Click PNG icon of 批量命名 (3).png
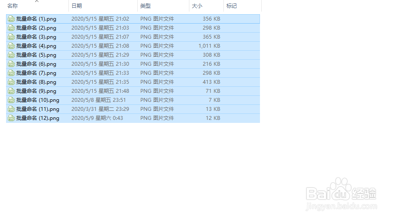The image size is (399, 220). 11,37
